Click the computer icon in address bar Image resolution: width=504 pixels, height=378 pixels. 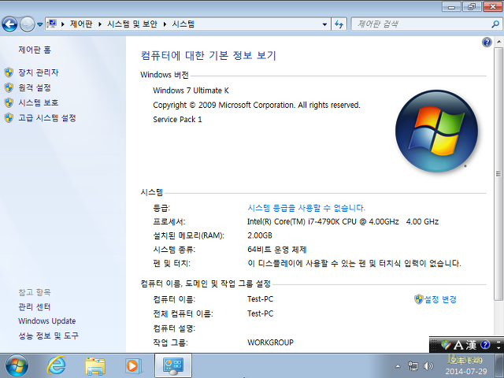[52, 24]
